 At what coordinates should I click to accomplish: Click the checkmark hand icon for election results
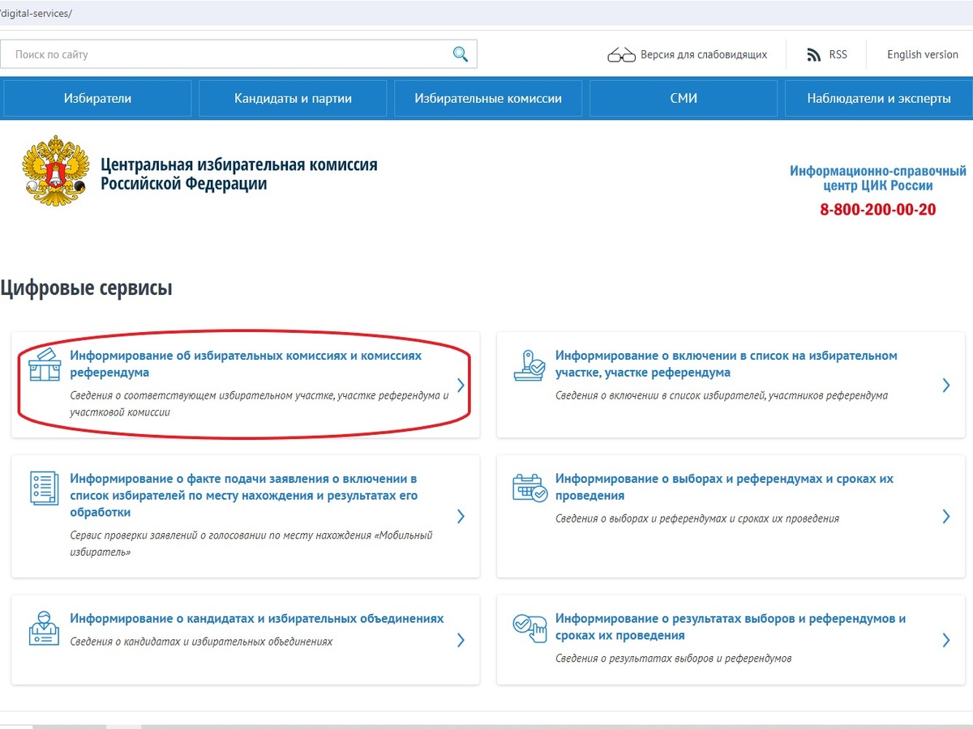coord(529,627)
